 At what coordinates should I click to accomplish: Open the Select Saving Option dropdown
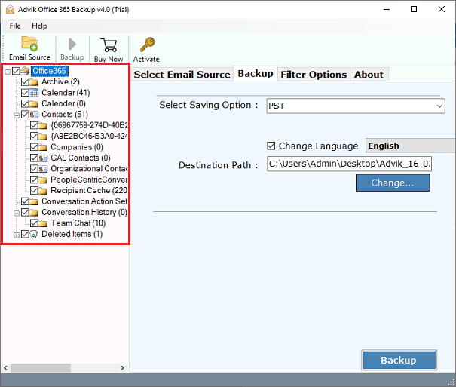point(356,106)
